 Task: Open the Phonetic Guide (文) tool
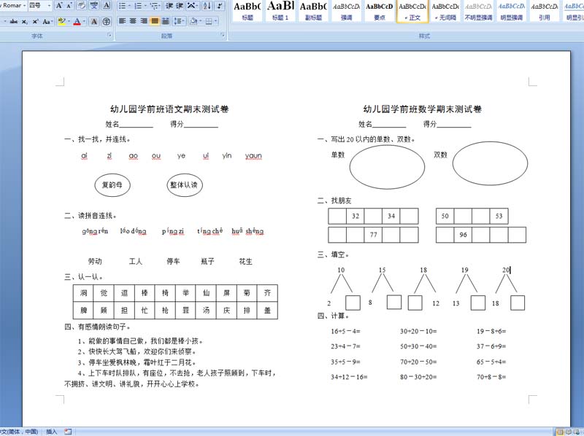tap(94, 6)
